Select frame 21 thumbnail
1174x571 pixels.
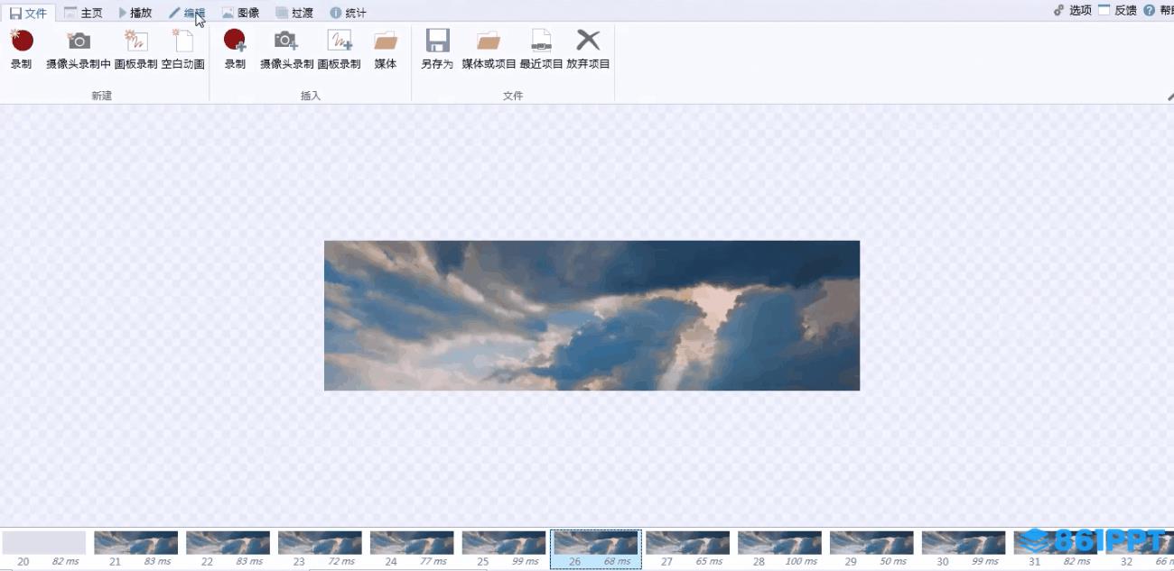tap(136, 542)
